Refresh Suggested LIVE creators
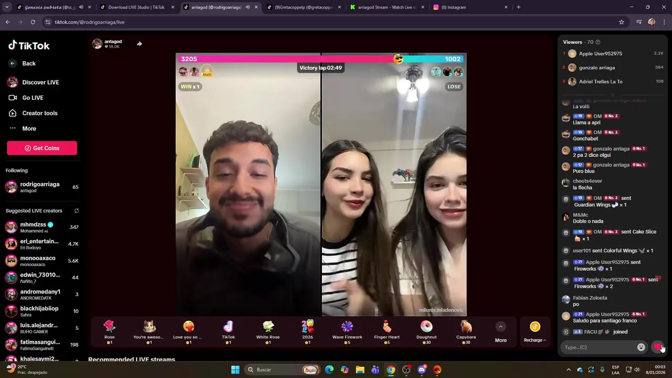Screen dimensions: 672x378 pos(77,211)
